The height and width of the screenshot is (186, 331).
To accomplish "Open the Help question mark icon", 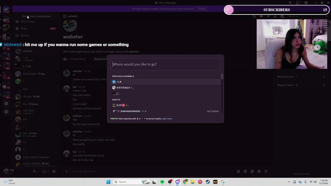I will point(306,3).
